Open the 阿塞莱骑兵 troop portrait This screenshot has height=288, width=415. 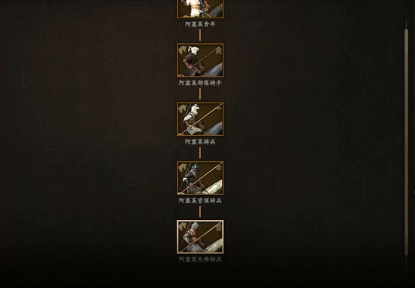pyautogui.click(x=200, y=119)
